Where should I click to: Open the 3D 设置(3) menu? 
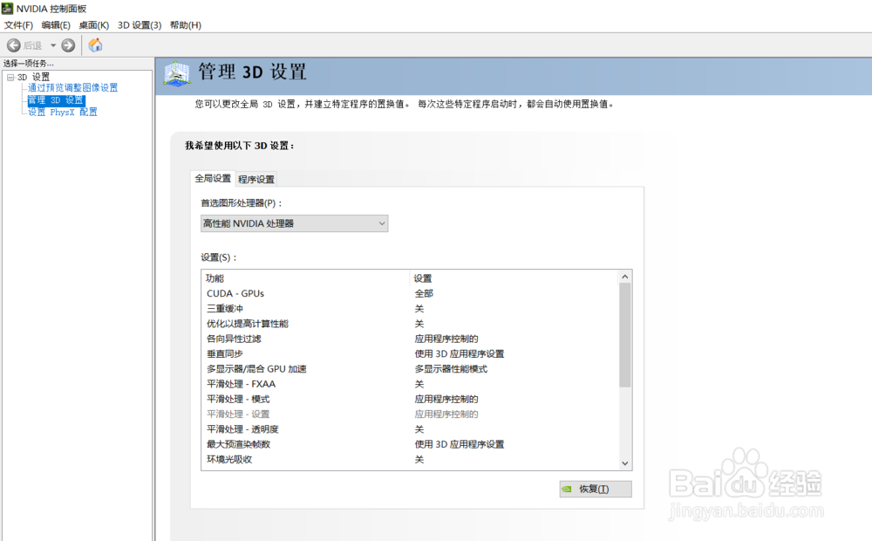140,25
